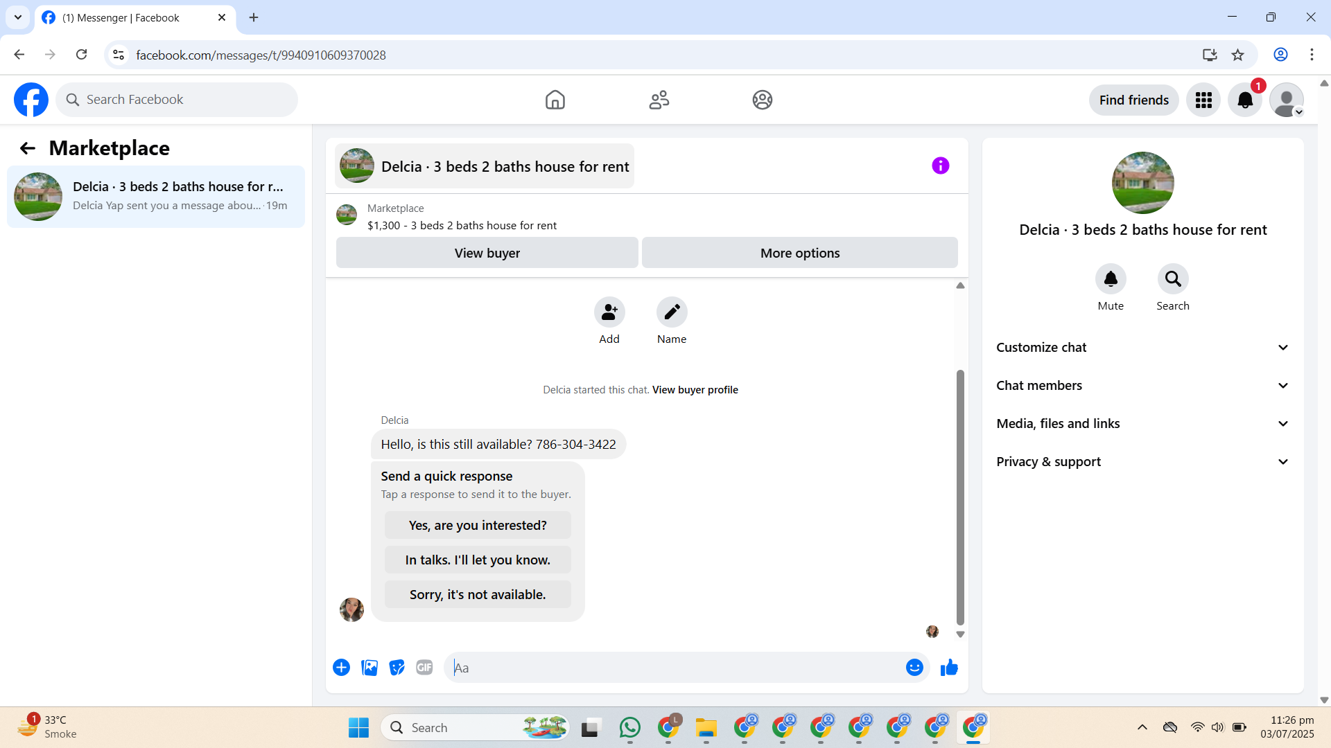Click the attach photo icon
Screen dimensions: 1331x748
coord(369,668)
